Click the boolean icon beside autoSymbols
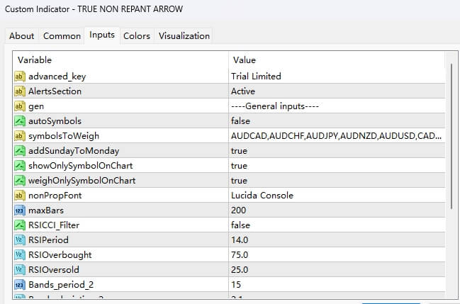This screenshot has height=304, width=460. point(19,121)
